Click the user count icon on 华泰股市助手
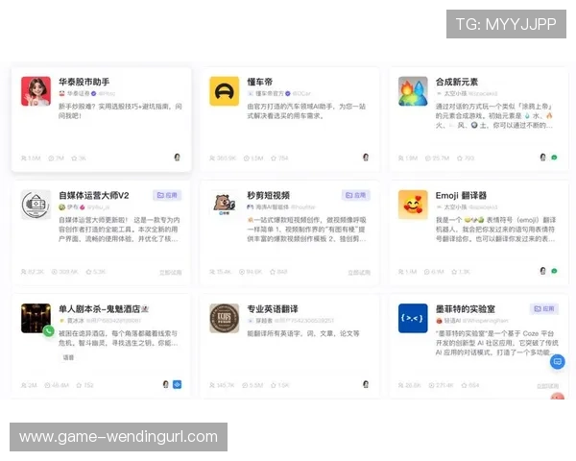The width and height of the screenshot is (576, 461). 23,158
